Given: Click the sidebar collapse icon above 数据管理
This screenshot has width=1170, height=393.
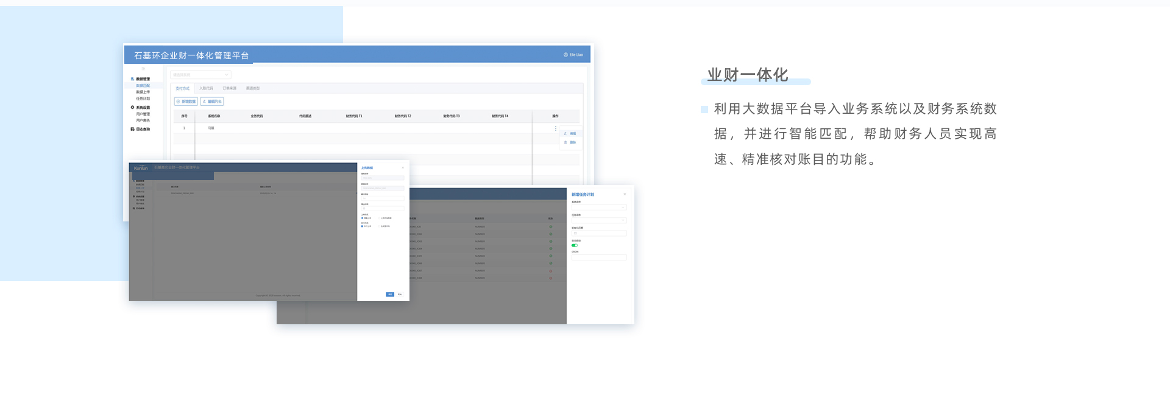Looking at the screenshot, I should coord(143,69).
